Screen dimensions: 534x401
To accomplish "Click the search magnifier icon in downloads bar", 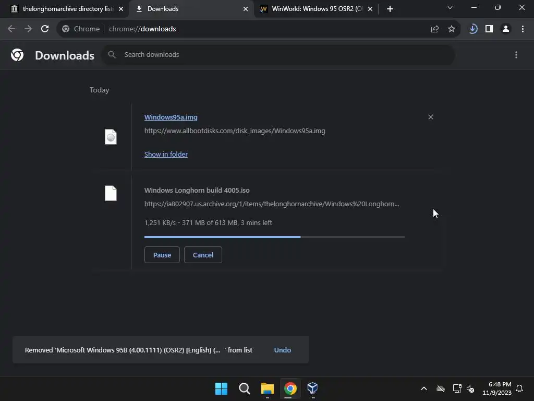I will tap(112, 54).
